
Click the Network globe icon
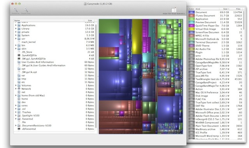click(x=19, y=89)
